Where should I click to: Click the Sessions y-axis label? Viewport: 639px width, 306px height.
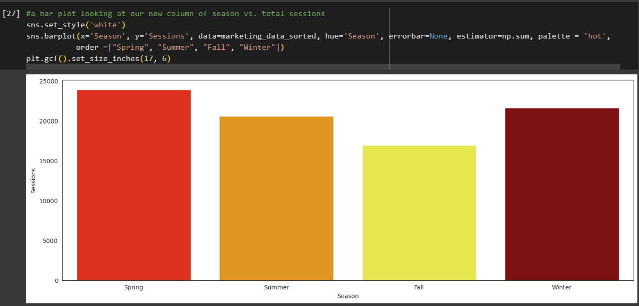[x=34, y=180]
